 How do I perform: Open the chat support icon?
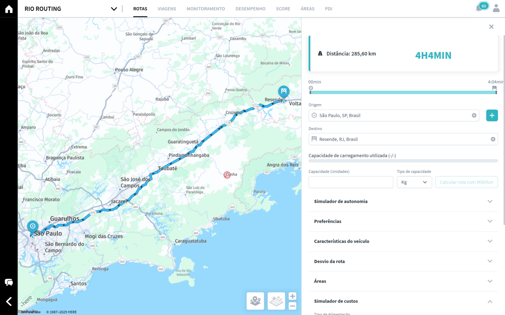(9, 282)
